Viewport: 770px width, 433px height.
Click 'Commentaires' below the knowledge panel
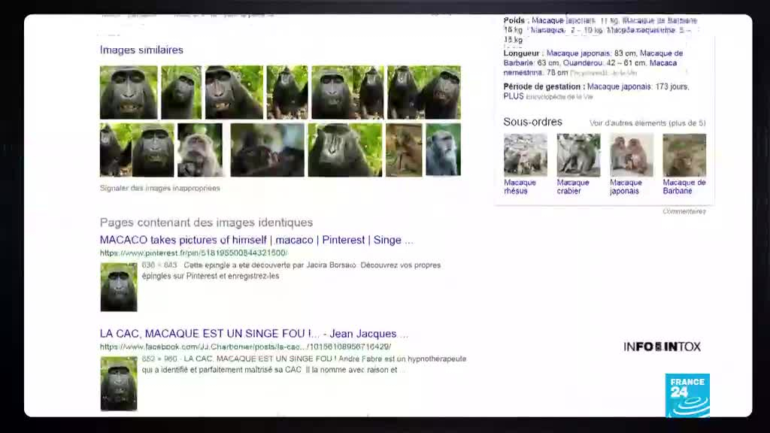tap(684, 211)
